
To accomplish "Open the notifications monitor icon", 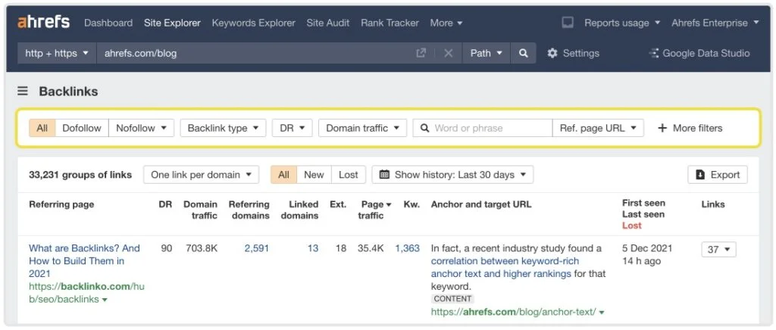I will 568,23.
